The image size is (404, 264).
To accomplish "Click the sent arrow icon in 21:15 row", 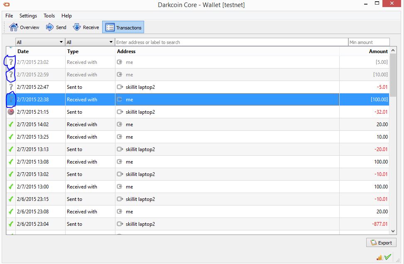I will [120, 112].
